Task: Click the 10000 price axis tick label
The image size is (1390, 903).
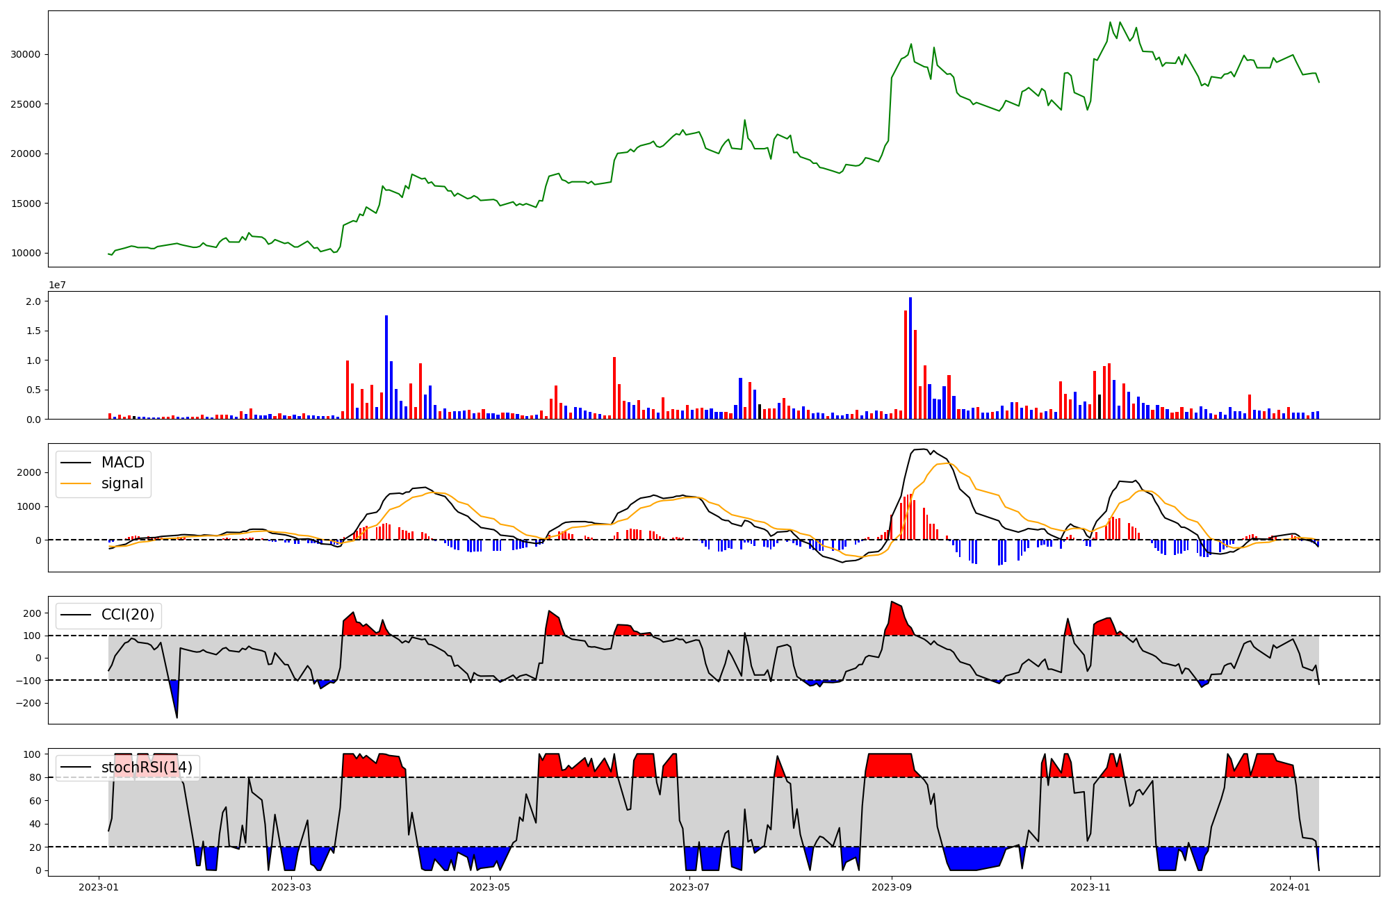Action: pyautogui.click(x=26, y=254)
